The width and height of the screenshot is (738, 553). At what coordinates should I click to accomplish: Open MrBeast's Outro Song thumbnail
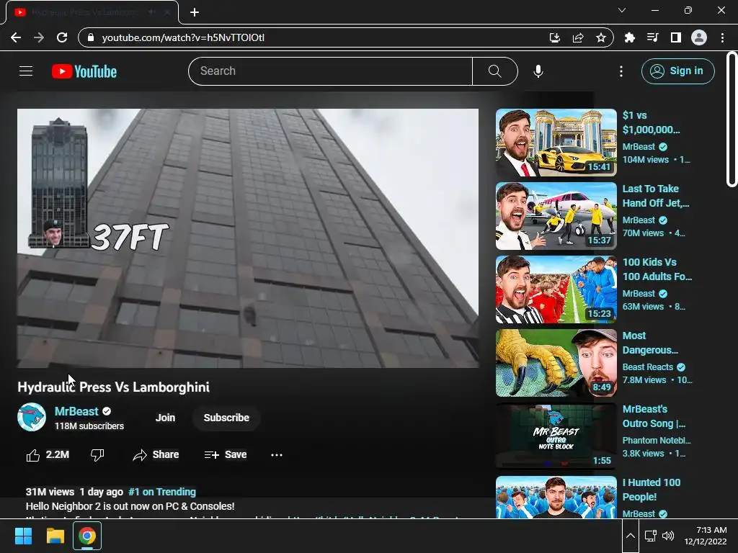click(x=556, y=436)
